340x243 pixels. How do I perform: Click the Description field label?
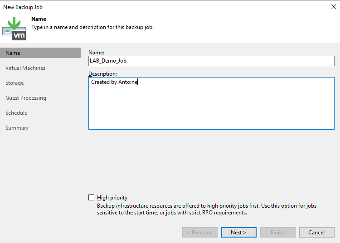pos(102,74)
